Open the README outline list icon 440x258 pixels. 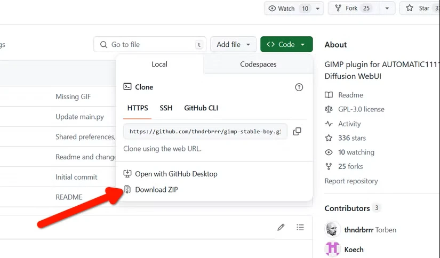pos(300,227)
